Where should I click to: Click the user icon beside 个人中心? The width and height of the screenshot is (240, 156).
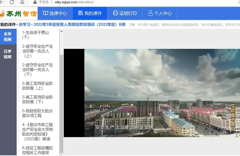click(x=150, y=13)
